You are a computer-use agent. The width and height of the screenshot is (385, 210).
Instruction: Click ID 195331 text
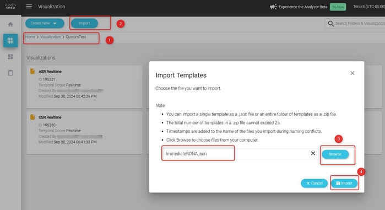[47, 79]
